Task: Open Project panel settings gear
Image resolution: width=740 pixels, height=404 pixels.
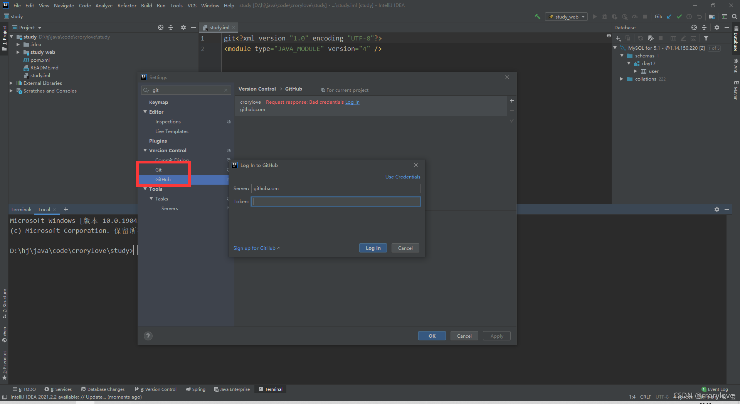Action: [x=183, y=27]
